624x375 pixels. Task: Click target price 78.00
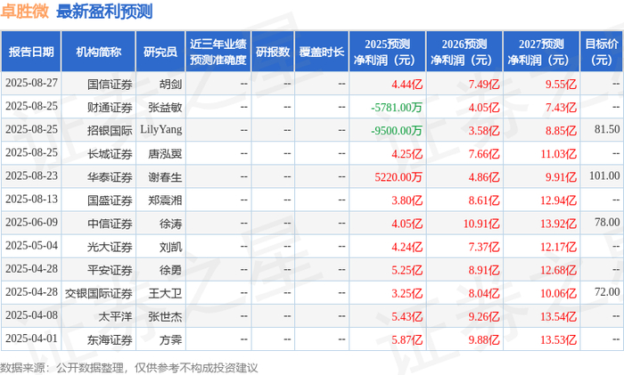[607, 223]
